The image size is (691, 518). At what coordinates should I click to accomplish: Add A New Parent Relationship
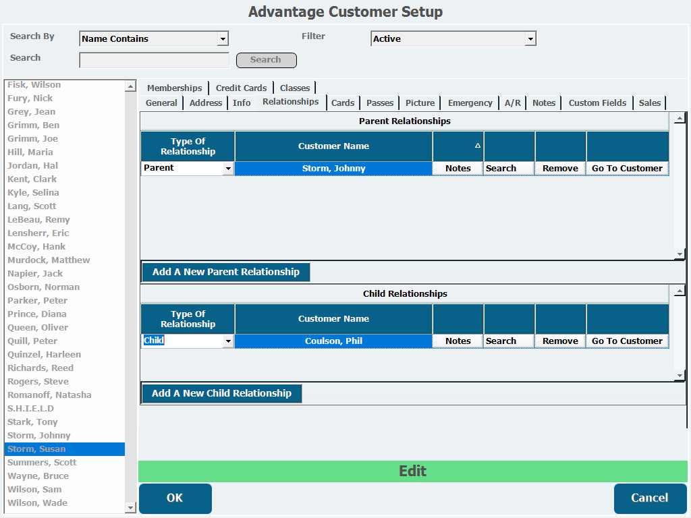pyautogui.click(x=225, y=272)
